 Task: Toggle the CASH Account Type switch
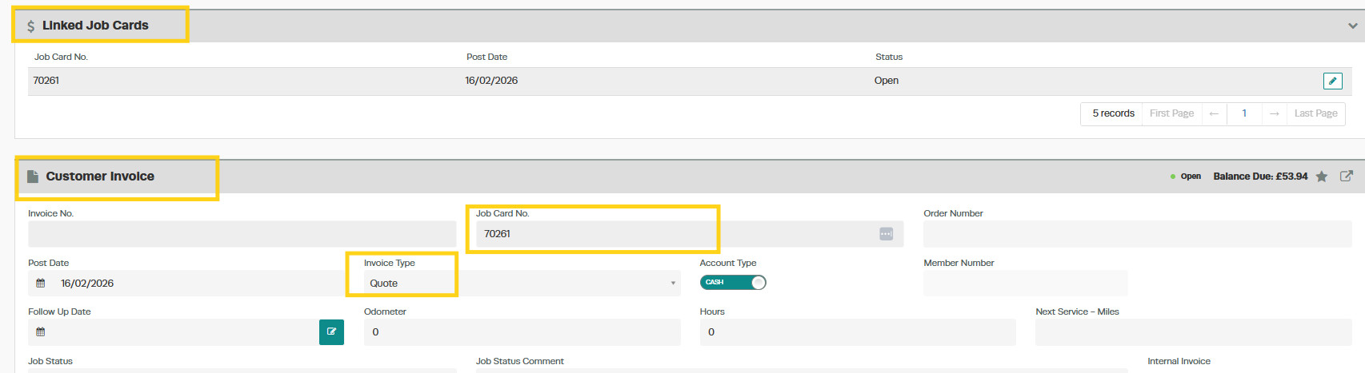733,282
